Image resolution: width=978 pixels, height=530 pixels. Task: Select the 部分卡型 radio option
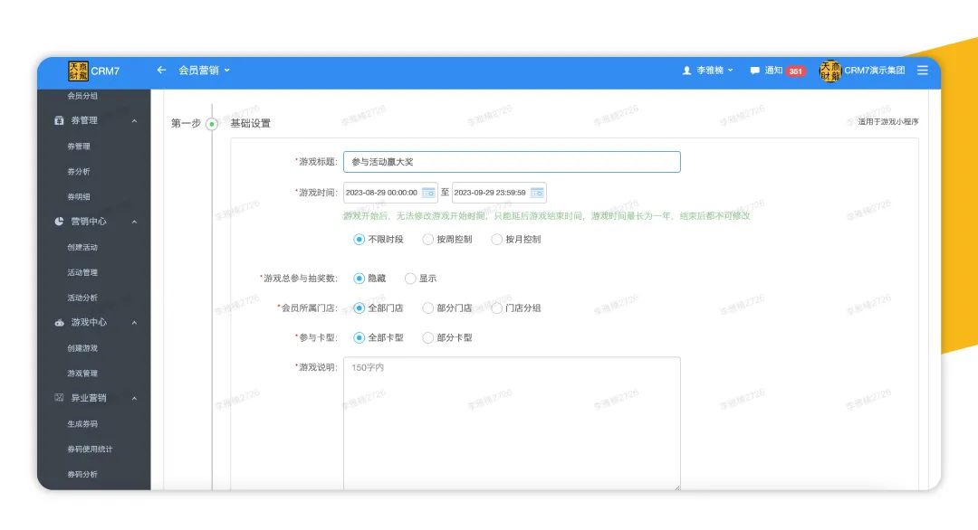click(x=427, y=337)
